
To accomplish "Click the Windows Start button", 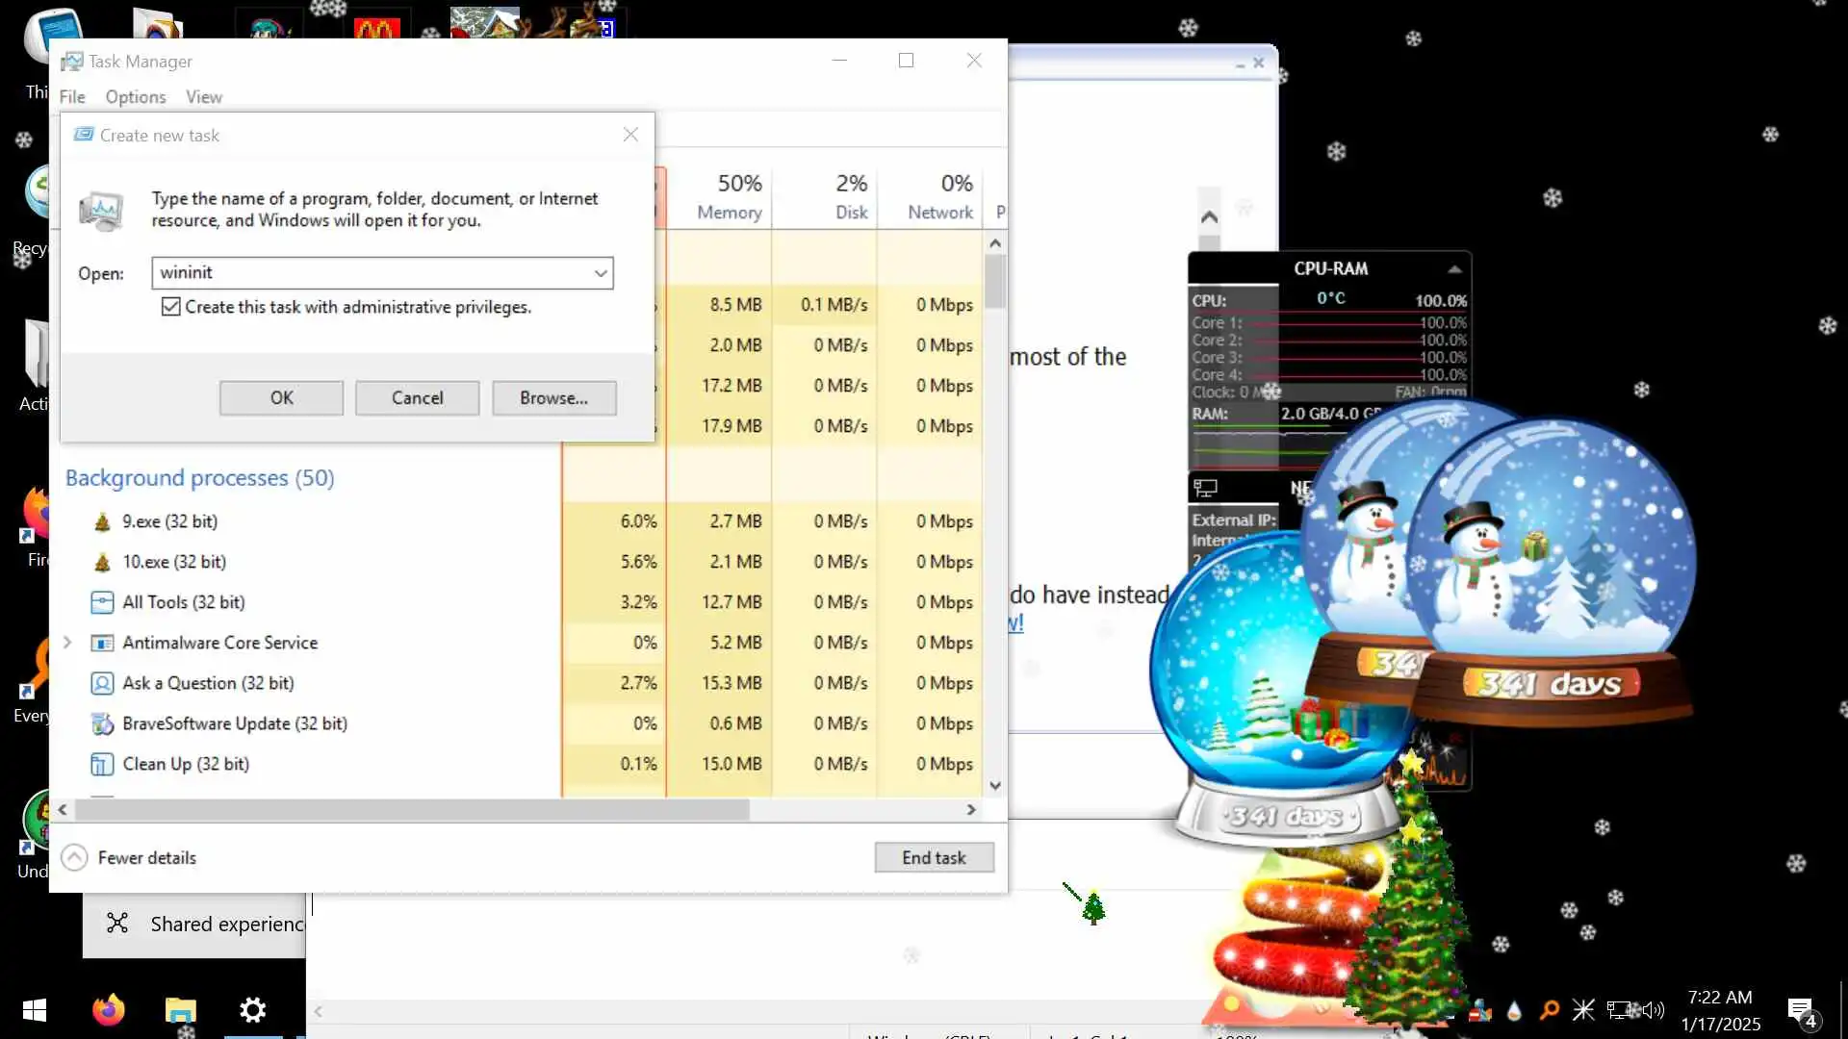I will [35, 1010].
